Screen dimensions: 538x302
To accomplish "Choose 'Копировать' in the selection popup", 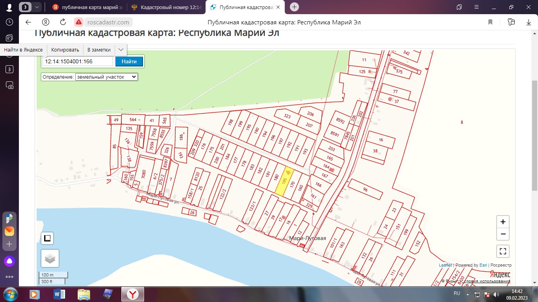I will pyautogui.click(x=65, y=50).
